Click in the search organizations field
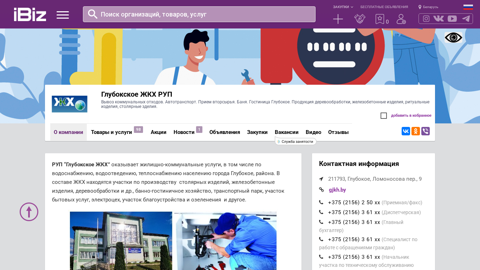This screenshot has width=480, height=270. point(199,14)
